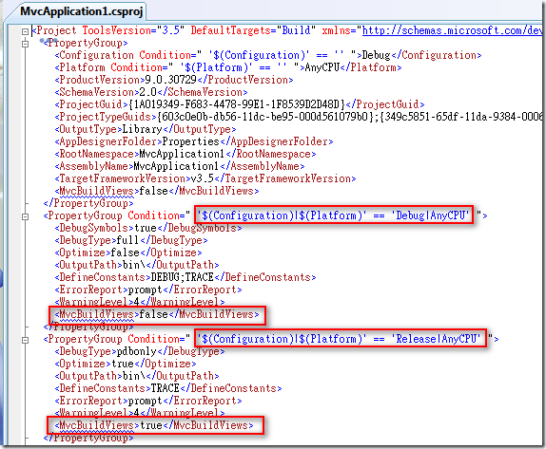
Task: Click Optimize false line
Action: 128,253
